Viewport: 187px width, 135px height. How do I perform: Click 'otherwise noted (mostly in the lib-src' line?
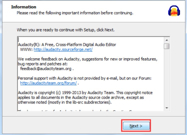pyautogui.click(x=65, y=102)
